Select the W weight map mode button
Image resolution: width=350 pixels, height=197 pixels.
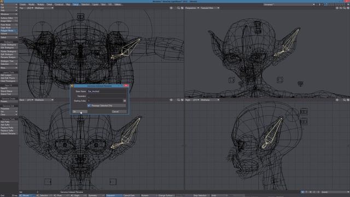tap(302, 192)
